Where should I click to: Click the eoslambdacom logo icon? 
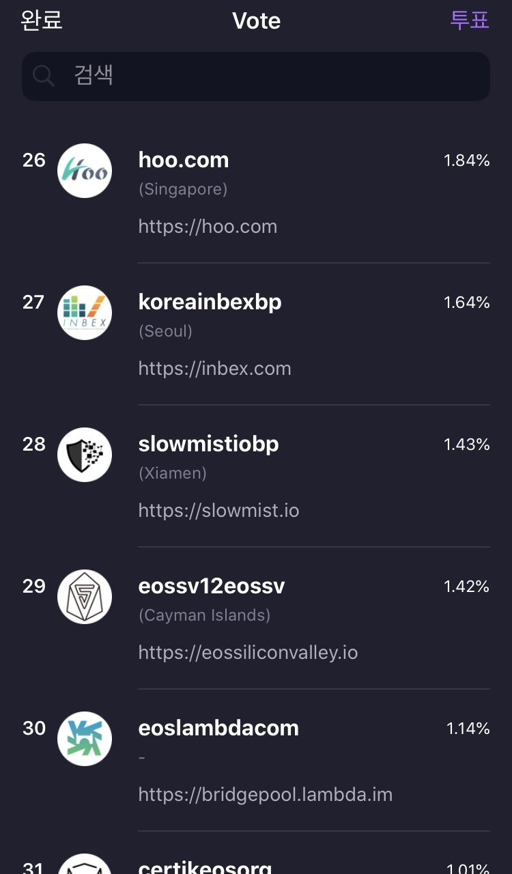85,739
